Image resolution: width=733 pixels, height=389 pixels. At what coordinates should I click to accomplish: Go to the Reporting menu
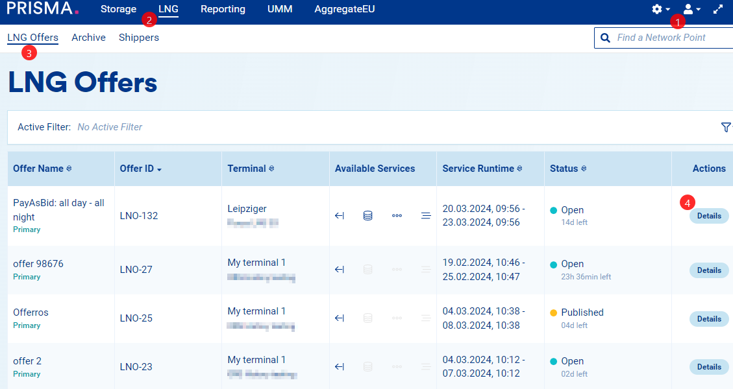pos(223,9)
